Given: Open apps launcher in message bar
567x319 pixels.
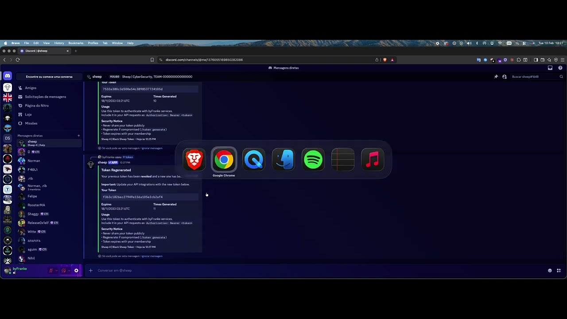Looking at the screenshot, I should [x=559, y=270].
